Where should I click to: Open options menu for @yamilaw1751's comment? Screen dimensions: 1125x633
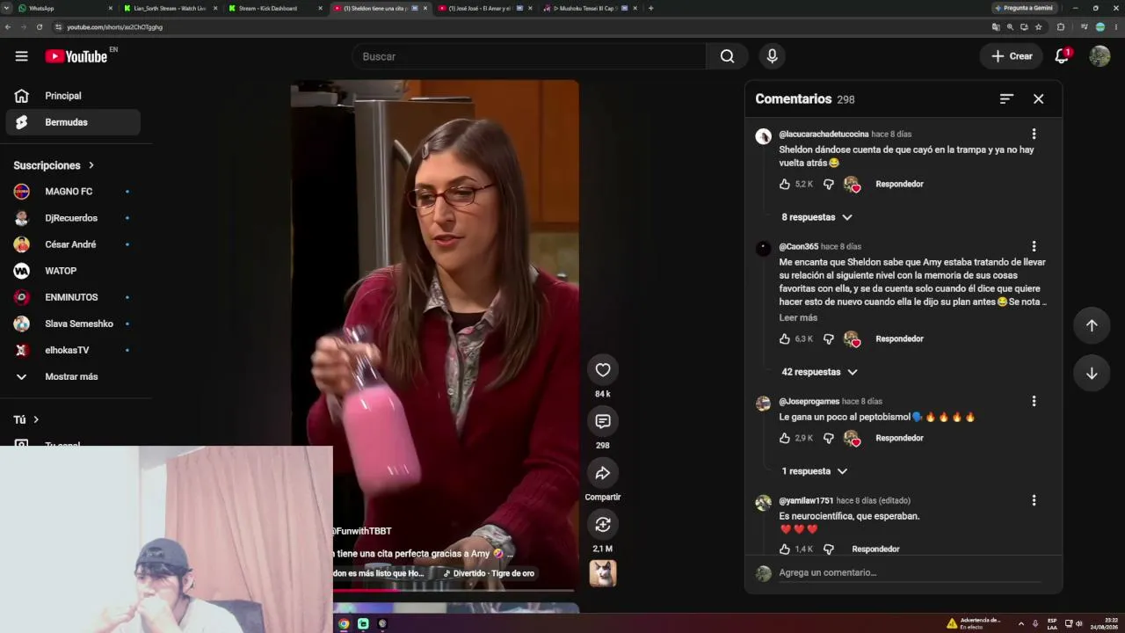(x=1034, y=500)
